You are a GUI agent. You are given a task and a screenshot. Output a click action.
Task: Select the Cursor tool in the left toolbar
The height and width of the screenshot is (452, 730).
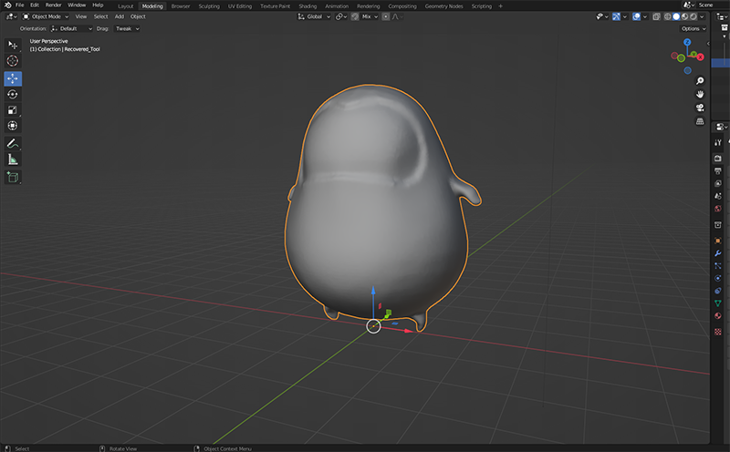[x=13, y=60]
